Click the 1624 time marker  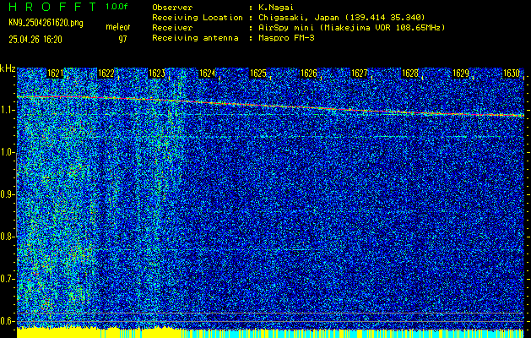click(x=207, y=74)
